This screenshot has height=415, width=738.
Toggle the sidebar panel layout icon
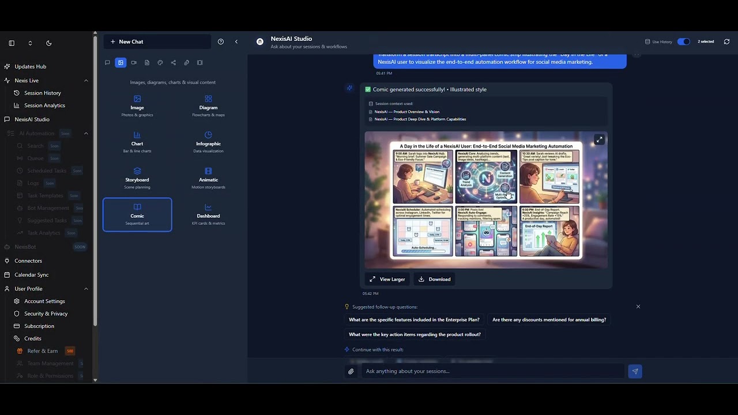(12, 43)
